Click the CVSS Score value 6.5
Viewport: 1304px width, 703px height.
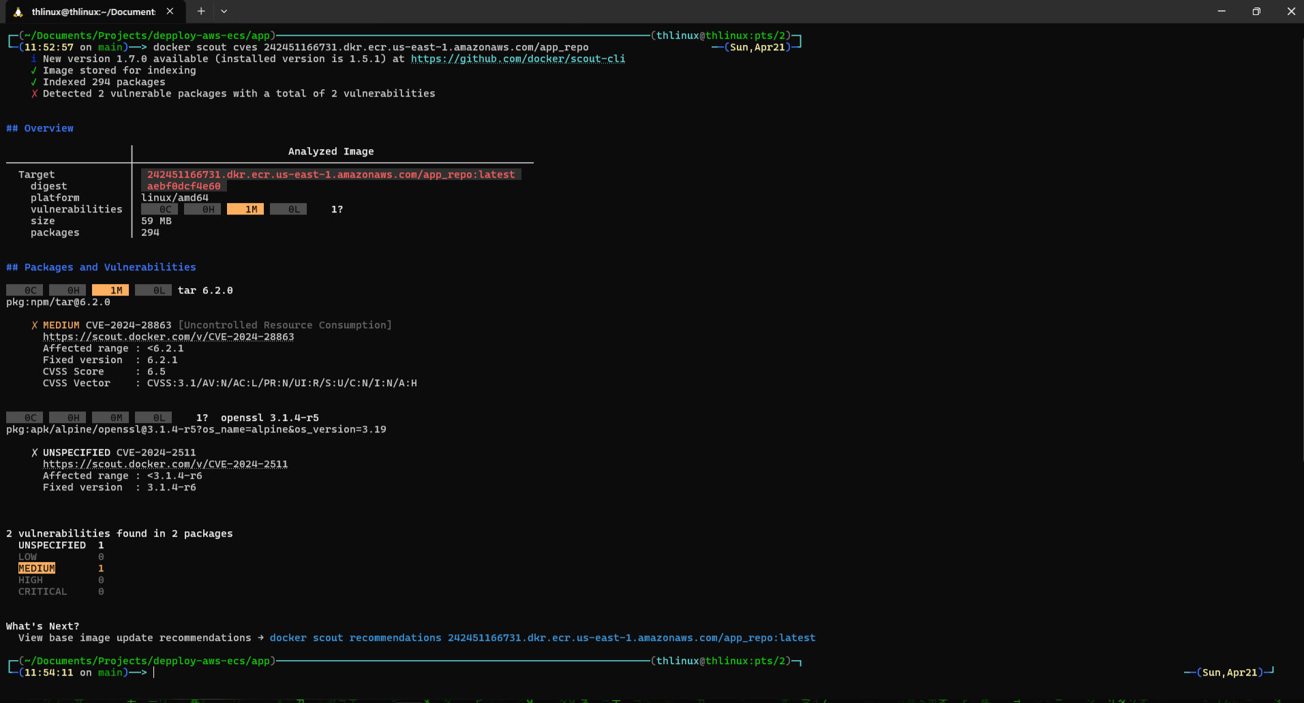tap(156, 371)
